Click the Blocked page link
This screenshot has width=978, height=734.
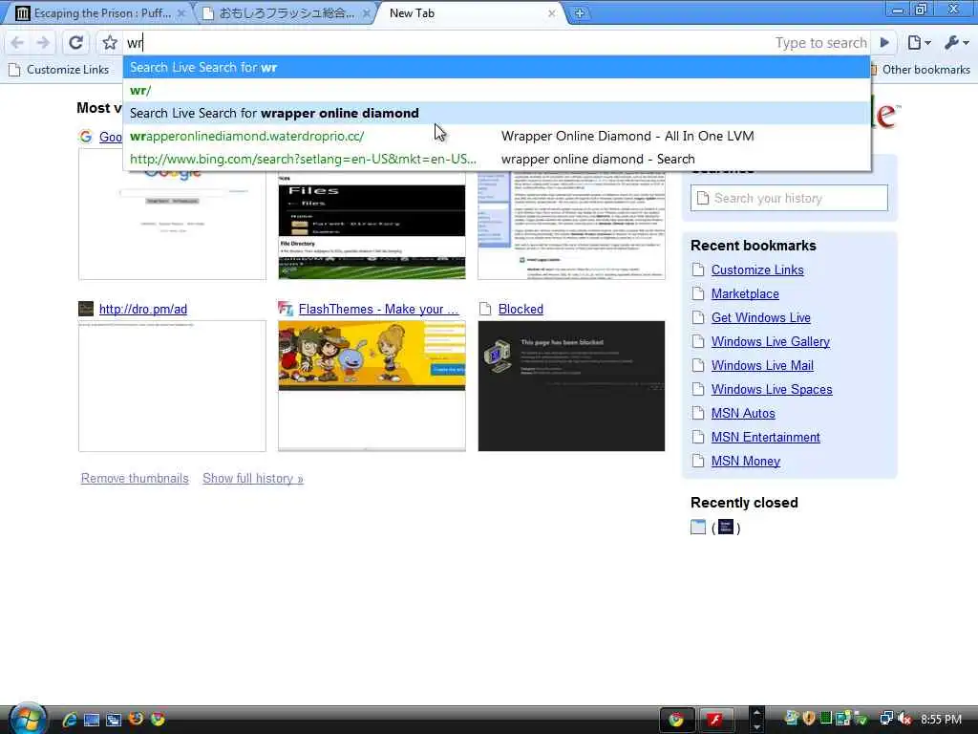pos(521,309)
